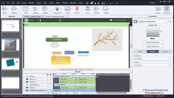The height and width of the screenshot is (98, 174).
Task: Enable View Device Height checkbox
Action: tap(111, 20)
